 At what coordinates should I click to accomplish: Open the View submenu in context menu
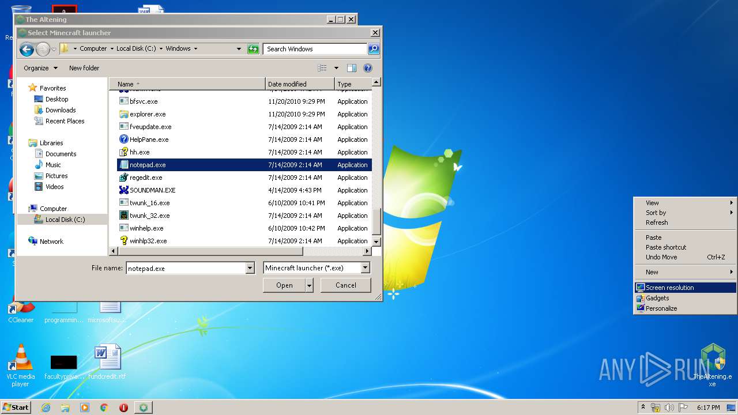coord(685,203)
